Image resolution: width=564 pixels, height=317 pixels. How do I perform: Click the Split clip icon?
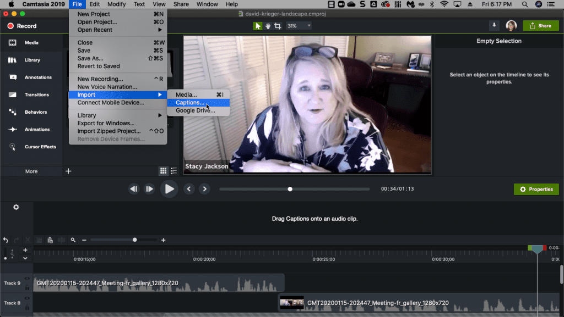click(x=62, y=240)
